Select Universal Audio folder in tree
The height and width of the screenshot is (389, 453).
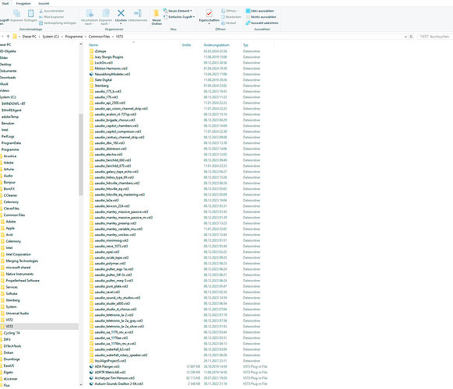(17, 314)
